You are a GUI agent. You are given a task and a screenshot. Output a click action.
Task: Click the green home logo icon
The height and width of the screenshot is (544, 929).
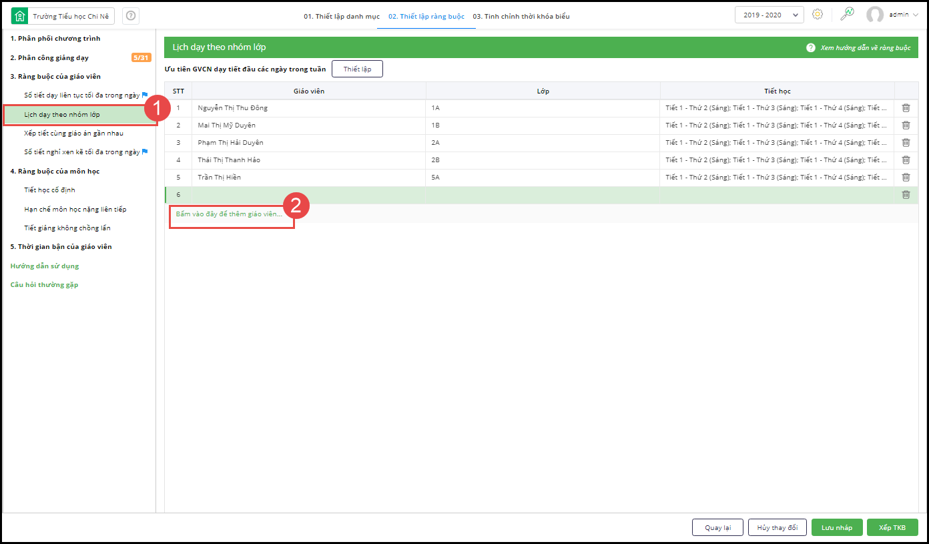click(20, 16)
